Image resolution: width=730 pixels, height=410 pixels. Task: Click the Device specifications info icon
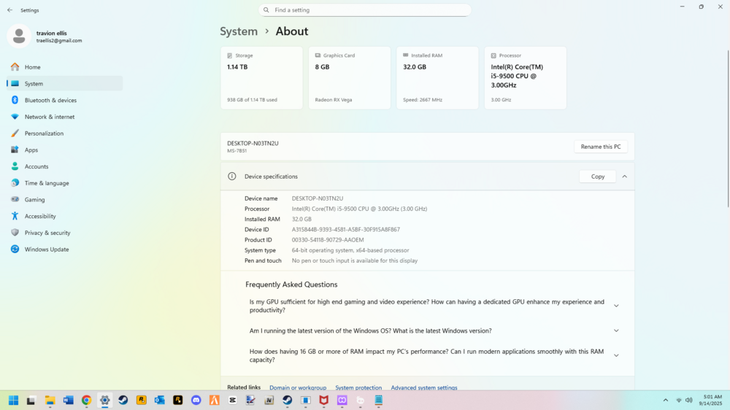(232, 177)
